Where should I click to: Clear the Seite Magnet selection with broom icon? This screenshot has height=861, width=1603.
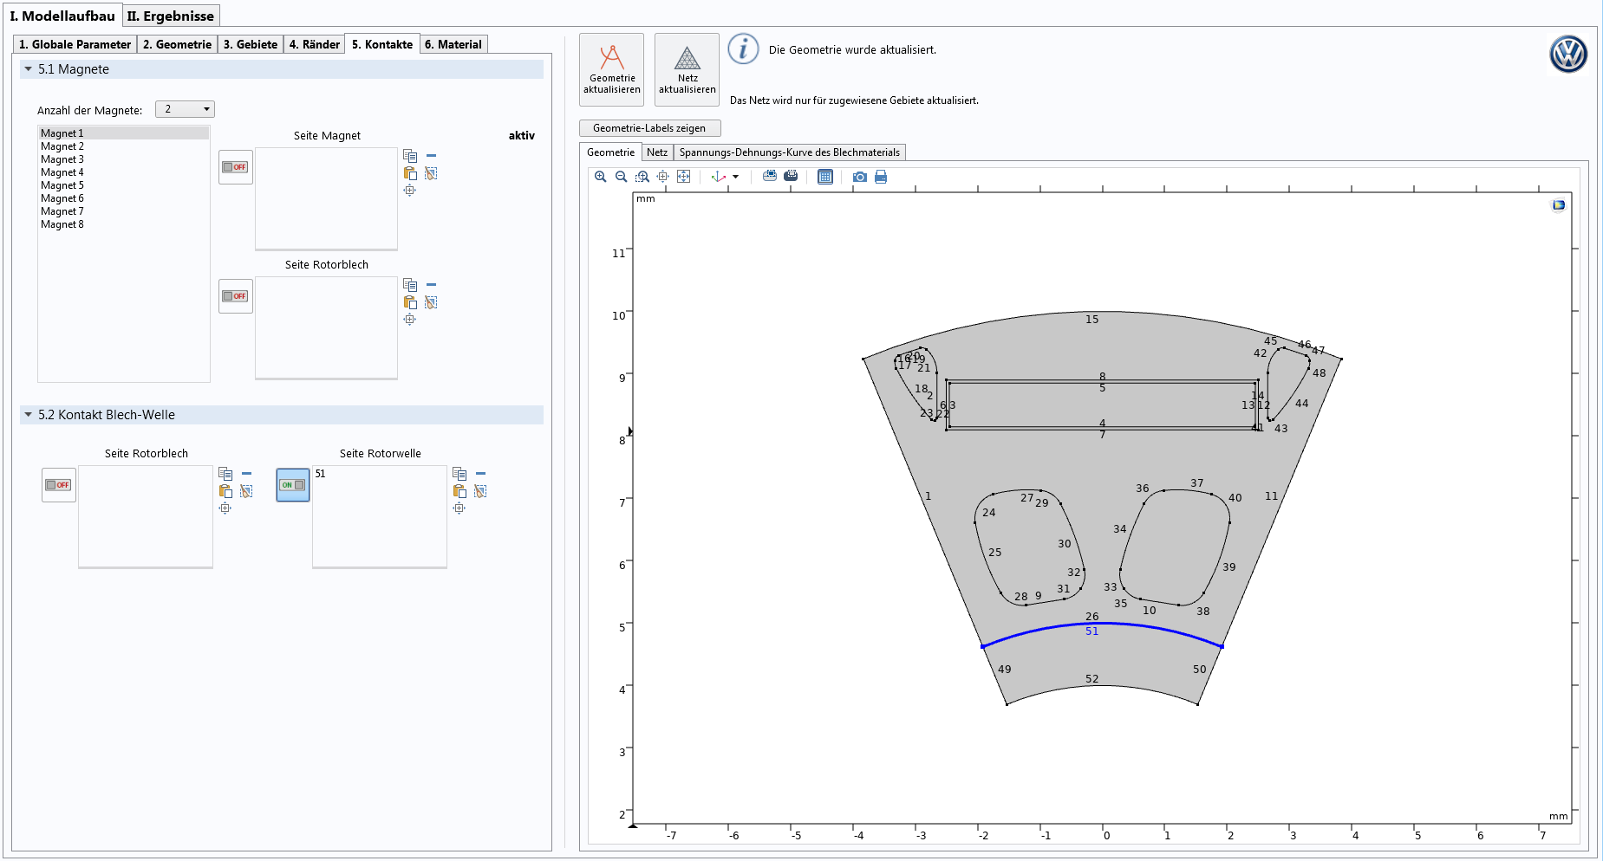tap(431, 173)
